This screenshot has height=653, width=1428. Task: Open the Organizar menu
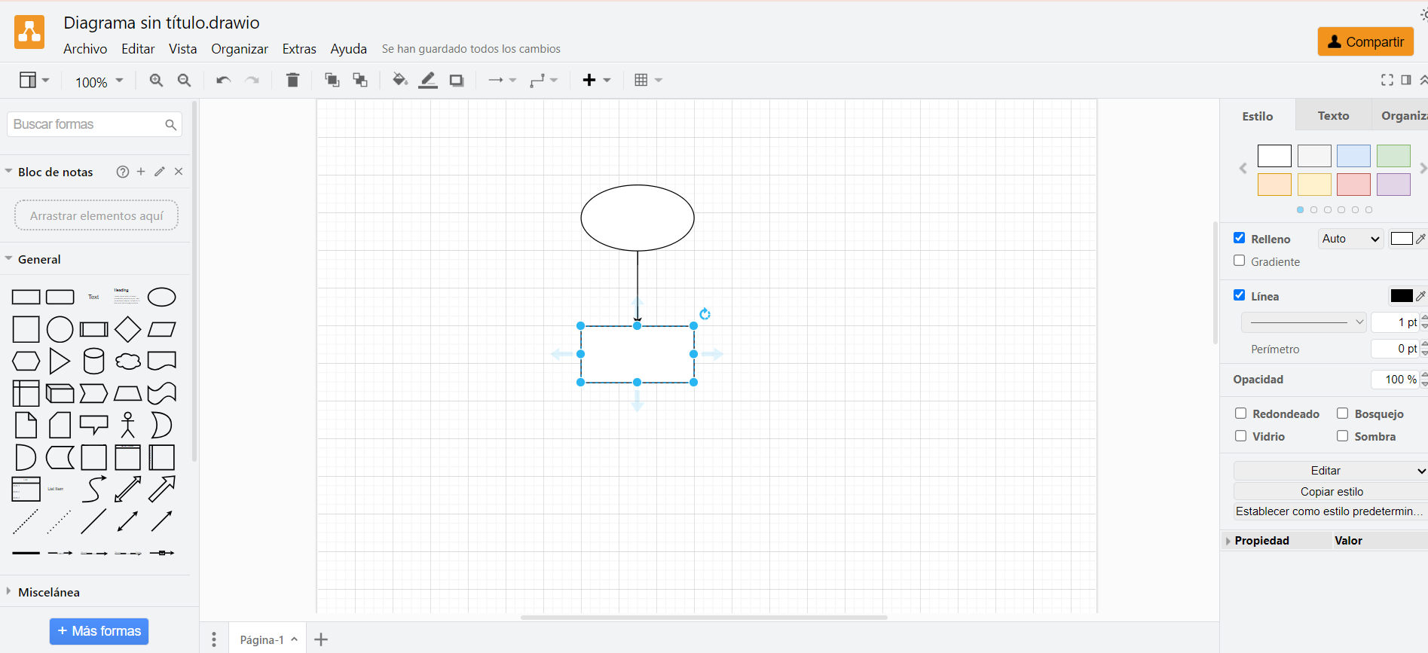[240, 49]
